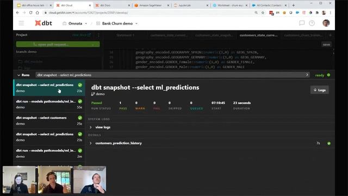The image size is (348, 196).
Task: Click green status dot for customers_prediction_history
Action: (x=329, y=143)
